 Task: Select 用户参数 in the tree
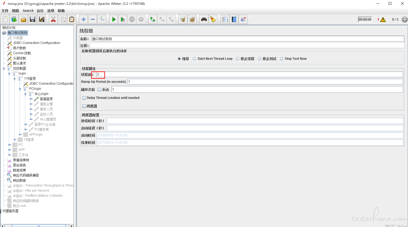click(19, 48)
